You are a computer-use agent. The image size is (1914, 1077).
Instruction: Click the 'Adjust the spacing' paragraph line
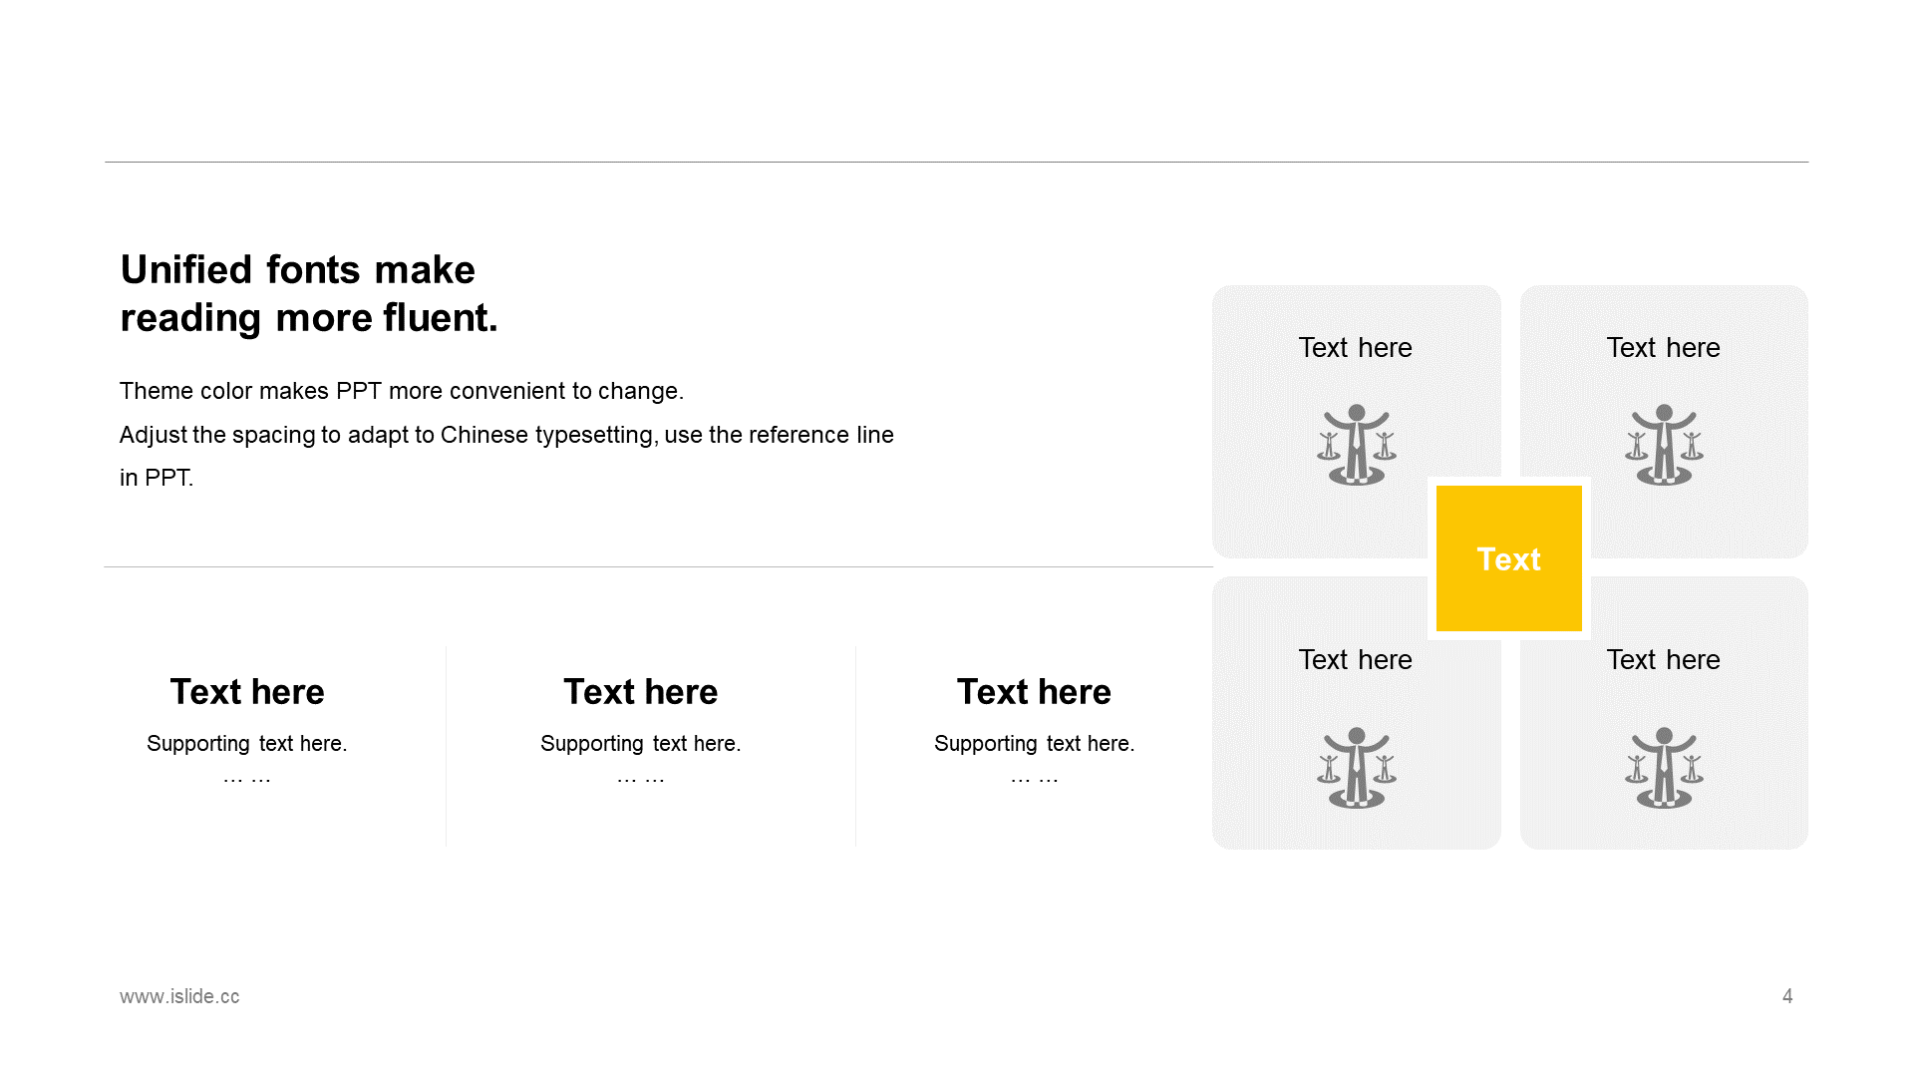(506, 435)
